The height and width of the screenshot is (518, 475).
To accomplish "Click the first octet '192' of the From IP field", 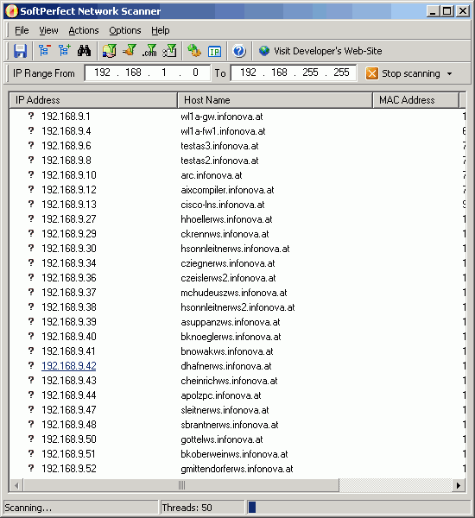I will click(x=102, y=73).
